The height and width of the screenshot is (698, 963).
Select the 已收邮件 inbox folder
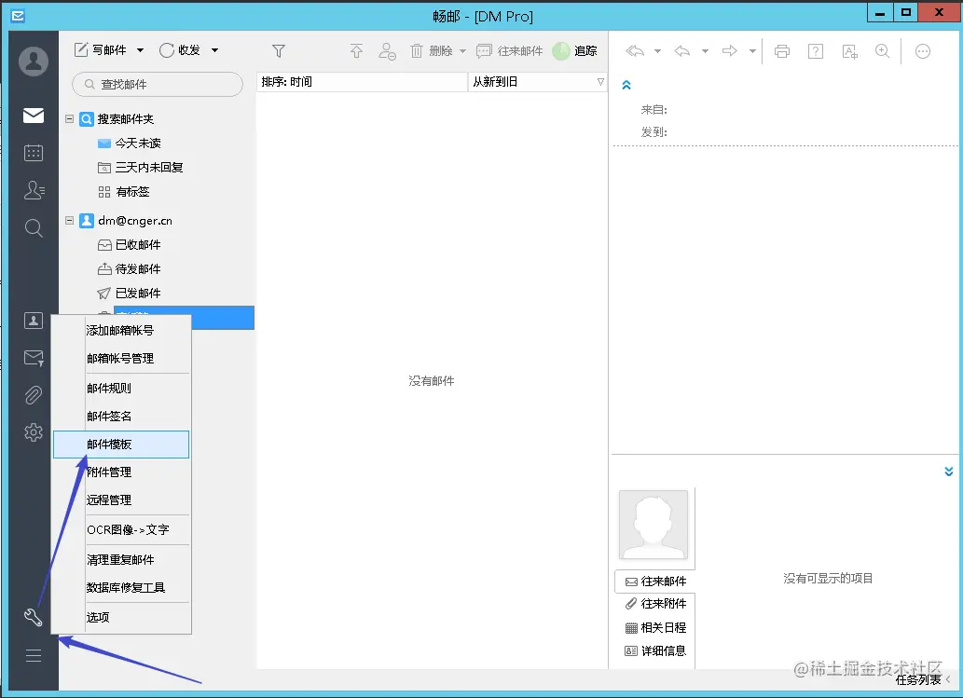pos(130,245)
